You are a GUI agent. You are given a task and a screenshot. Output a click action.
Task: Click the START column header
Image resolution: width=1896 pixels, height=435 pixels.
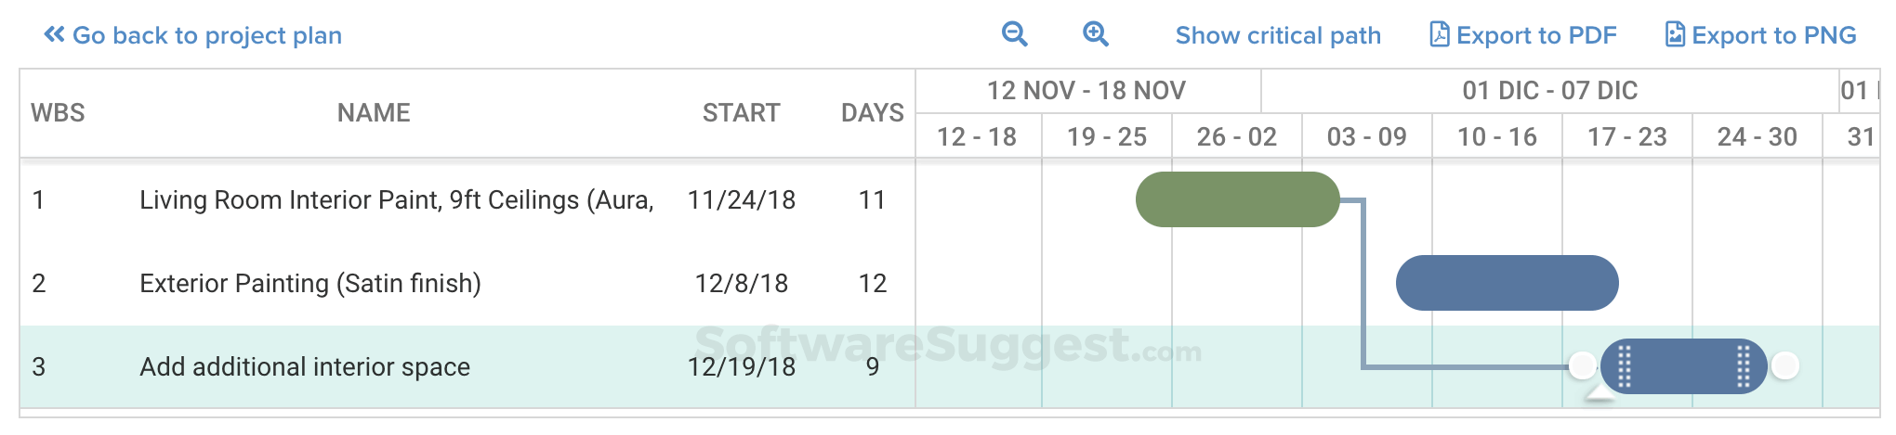click(741, 113)
